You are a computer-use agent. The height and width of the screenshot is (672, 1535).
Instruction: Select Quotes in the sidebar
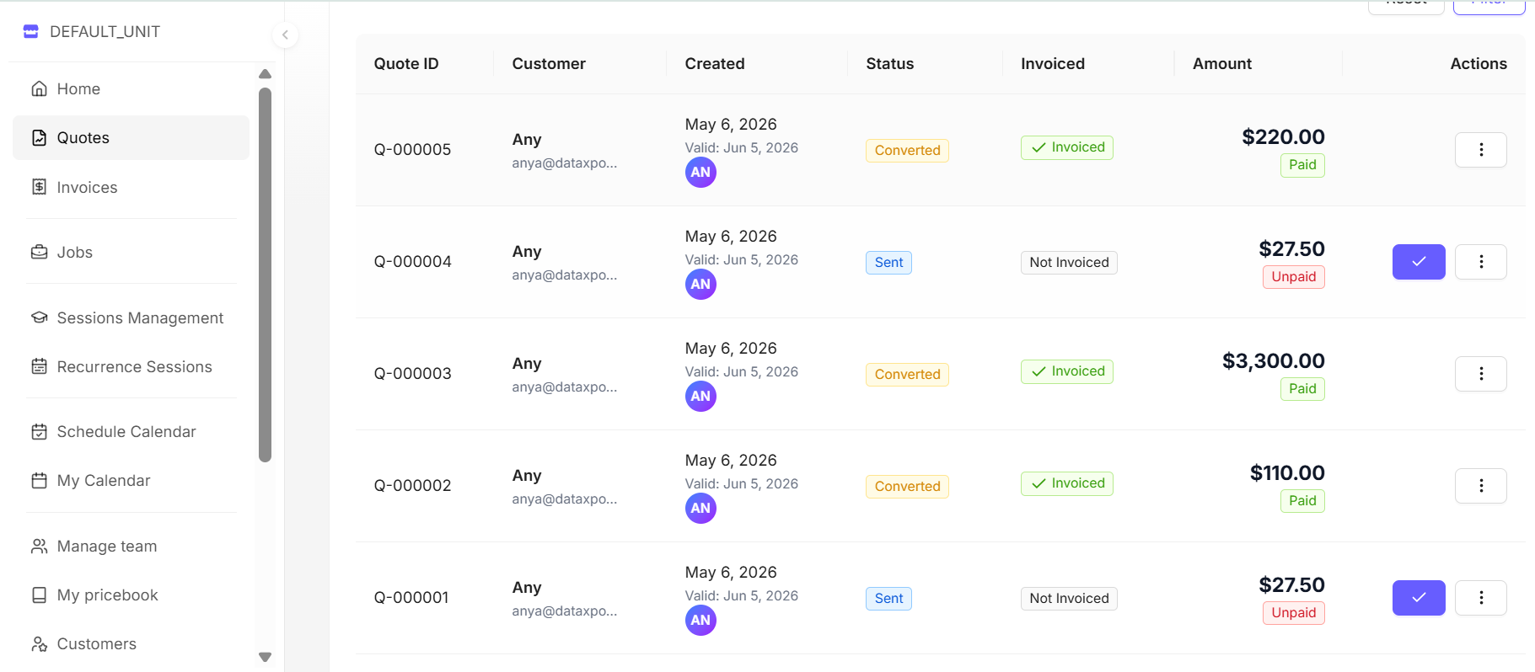pos(131,138)
